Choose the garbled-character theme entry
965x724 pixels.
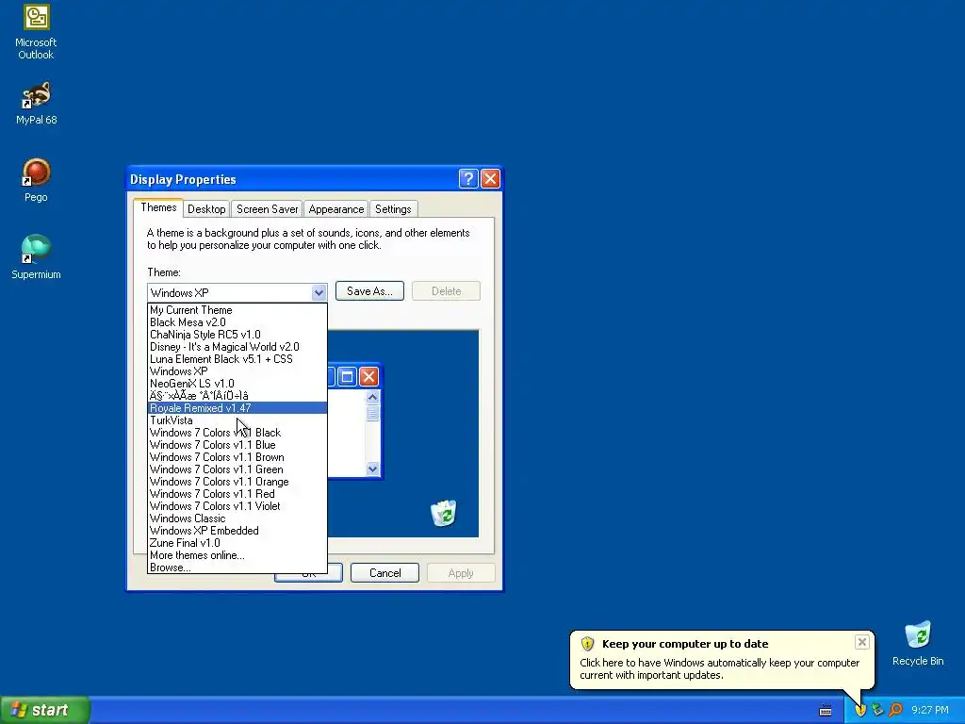point(237,396)
